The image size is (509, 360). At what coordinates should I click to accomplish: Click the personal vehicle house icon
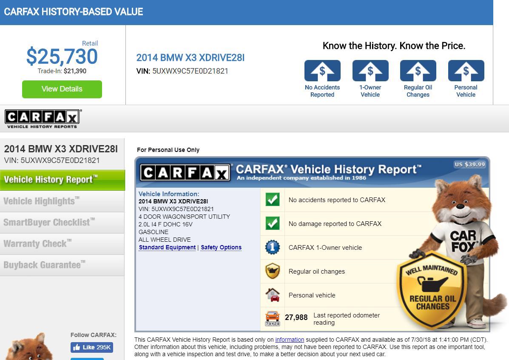click(x=273, y=295)
